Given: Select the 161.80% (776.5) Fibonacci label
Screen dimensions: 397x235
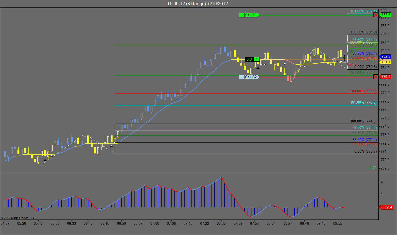Looking at the screenshot, I should pos(363,102).
